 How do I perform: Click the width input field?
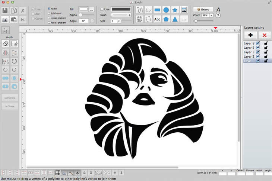(259, 174)
